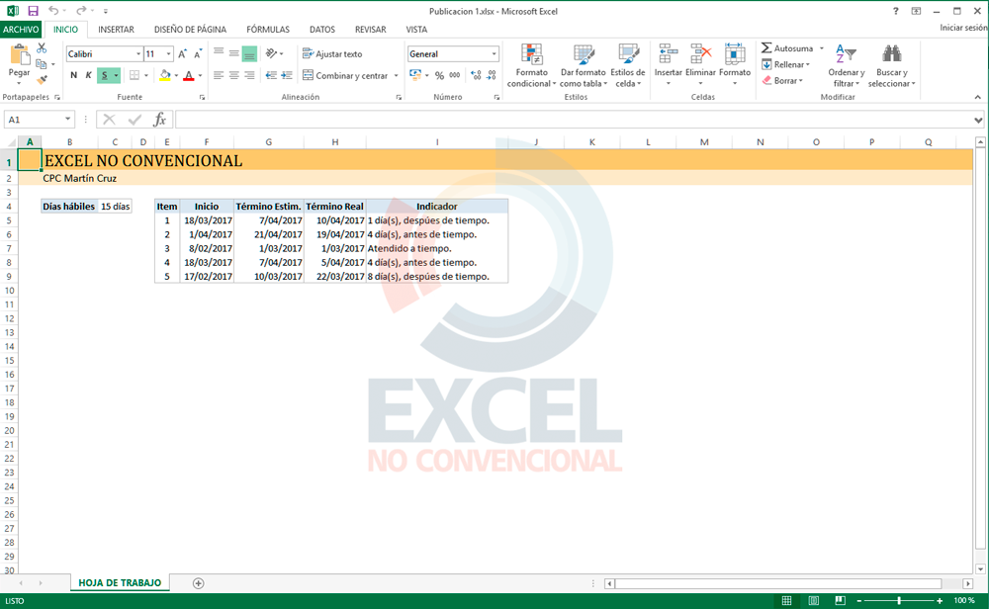
Task: Toggle underline formatting (S)
Action: coord(103,75)
